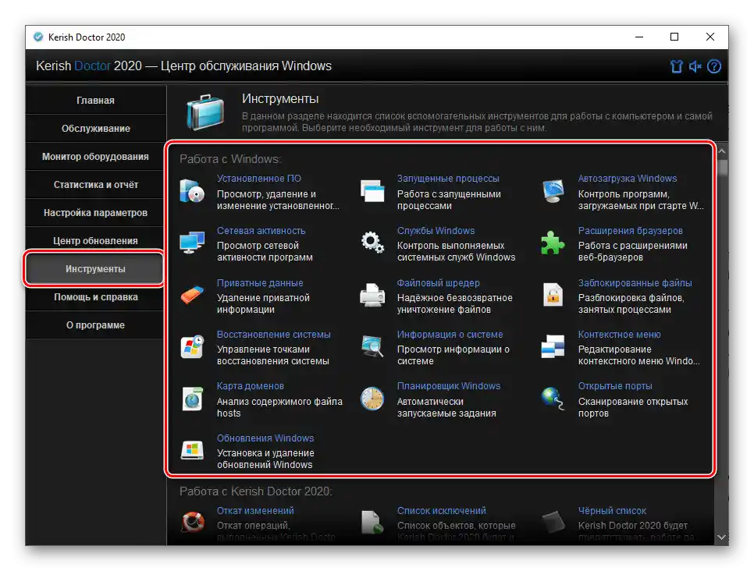The height and width of the screenshot is (571, 754).
Task: Launch the Файловый шредер tool link
Action: click(438, 283)
